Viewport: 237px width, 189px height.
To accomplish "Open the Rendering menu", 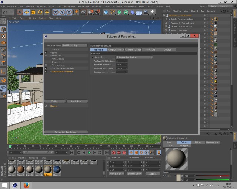I will pos(97,6).
